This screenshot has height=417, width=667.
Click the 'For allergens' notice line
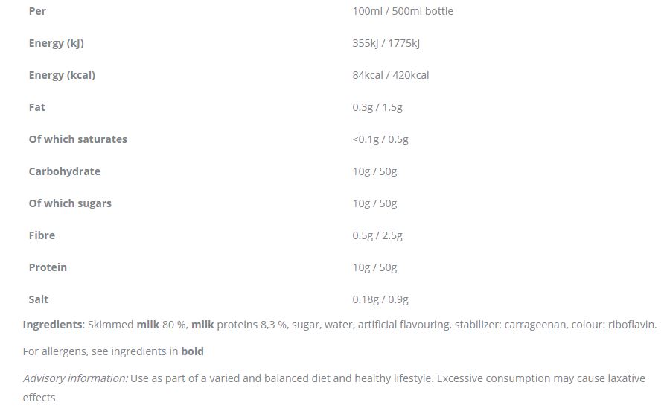pos(113,351)
